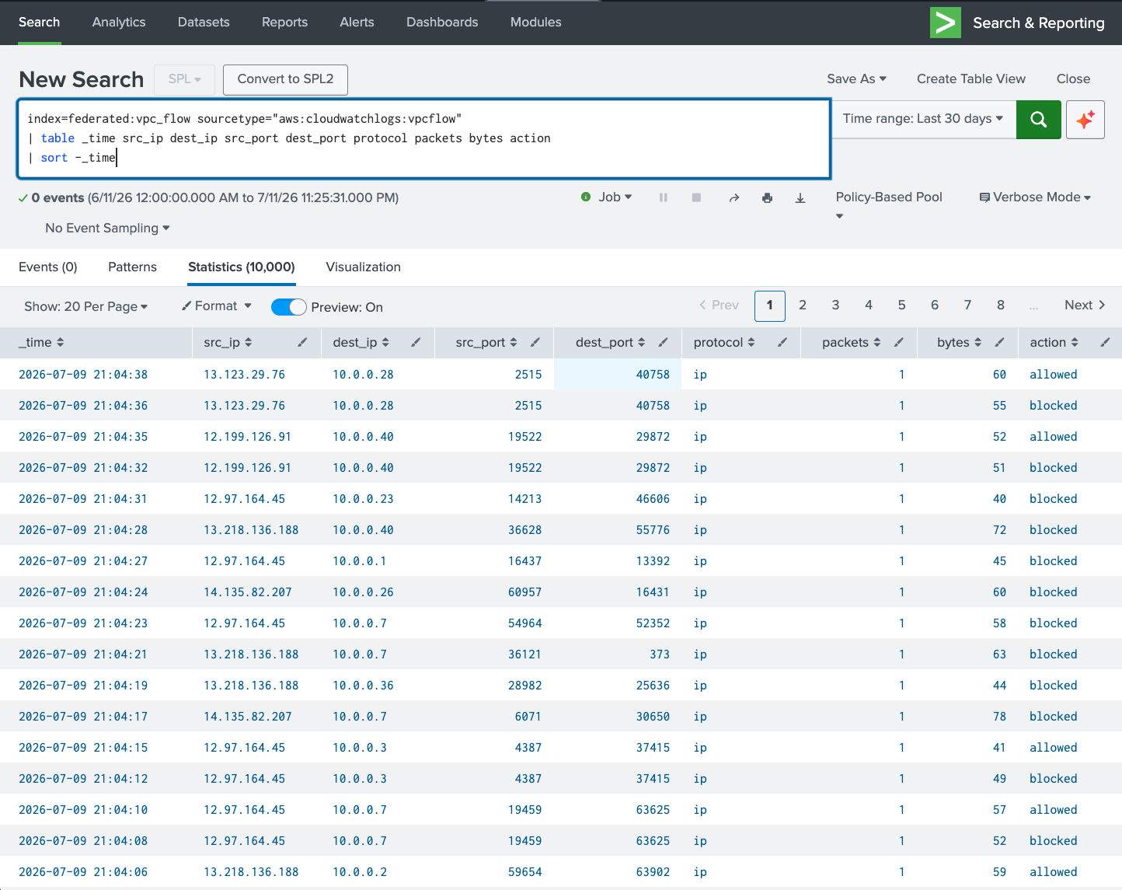
Task: Run search with magnifier button
Action: click(1038, 120)
